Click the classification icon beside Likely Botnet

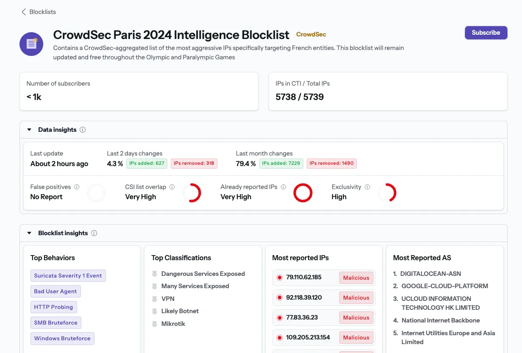point(154,311)
